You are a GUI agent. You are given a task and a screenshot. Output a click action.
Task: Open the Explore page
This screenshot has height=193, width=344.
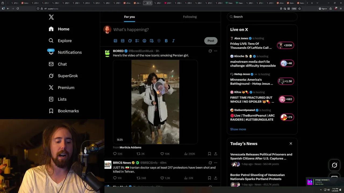(x=60, y=41)
